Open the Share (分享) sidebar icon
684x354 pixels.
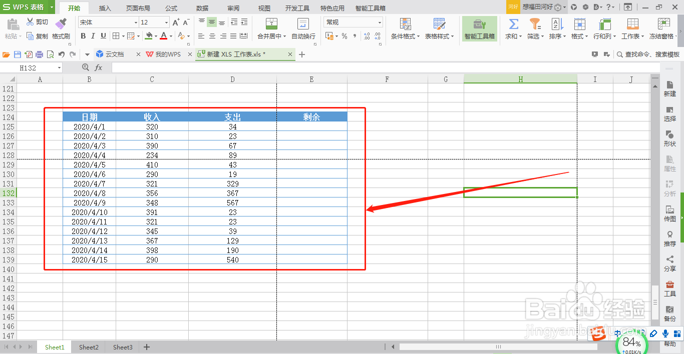(669, 260)
